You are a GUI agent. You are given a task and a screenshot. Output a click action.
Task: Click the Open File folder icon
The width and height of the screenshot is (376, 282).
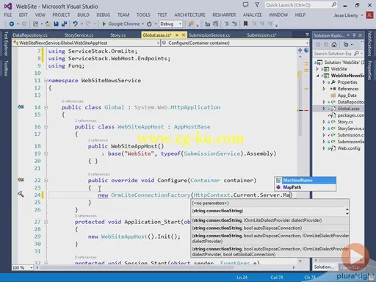pos(48,23)
